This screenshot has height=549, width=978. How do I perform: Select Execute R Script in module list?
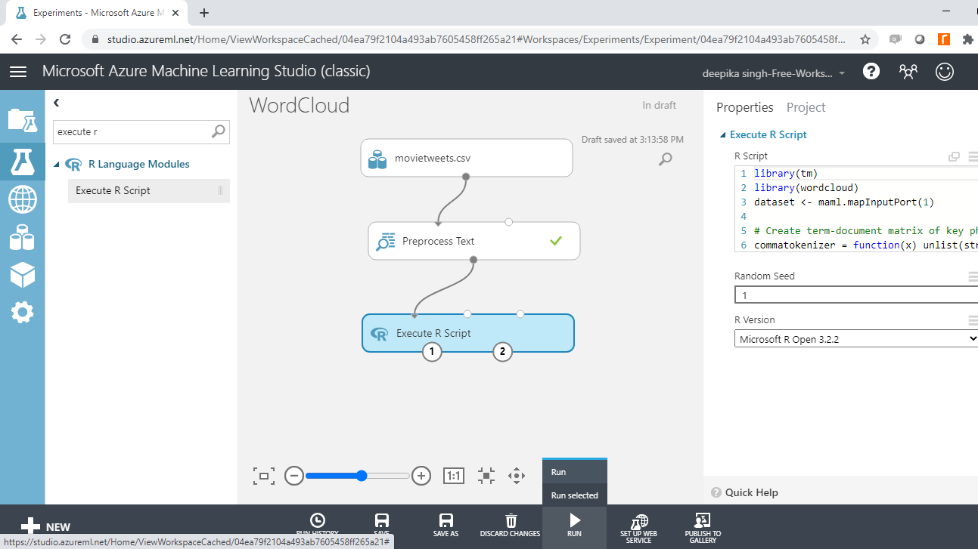click(149, 190)
